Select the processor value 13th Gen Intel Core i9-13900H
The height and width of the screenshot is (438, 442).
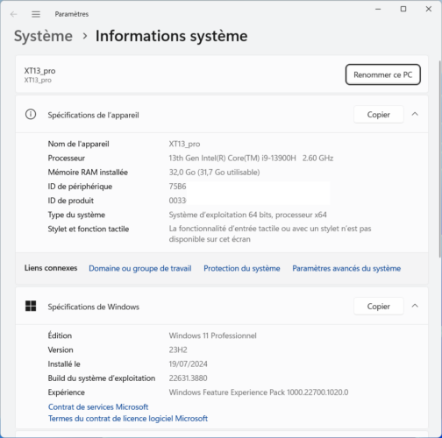coord(251,158)
